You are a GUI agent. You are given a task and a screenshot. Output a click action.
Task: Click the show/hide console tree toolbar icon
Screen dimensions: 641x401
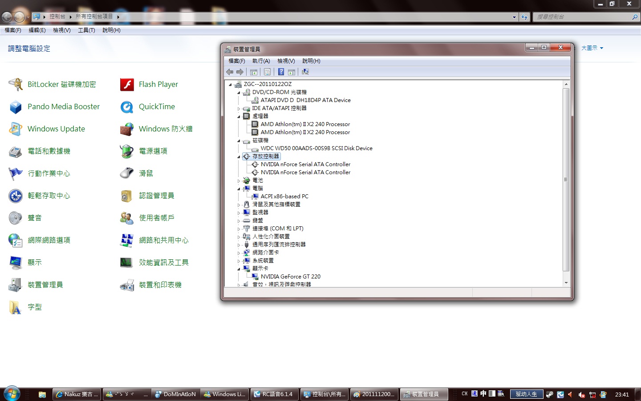tap(254, 72)
